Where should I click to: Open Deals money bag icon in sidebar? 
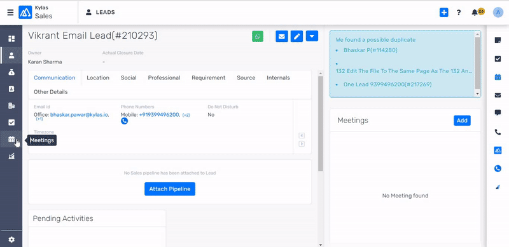point(11,72)
